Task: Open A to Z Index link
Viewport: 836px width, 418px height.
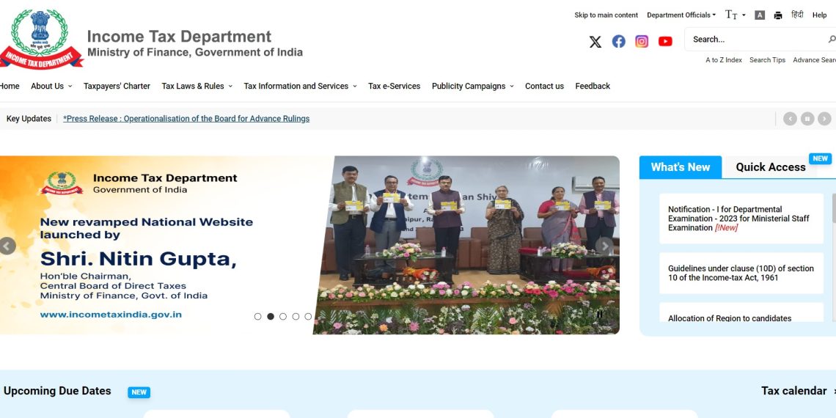Action: click(x=724, y=59)
